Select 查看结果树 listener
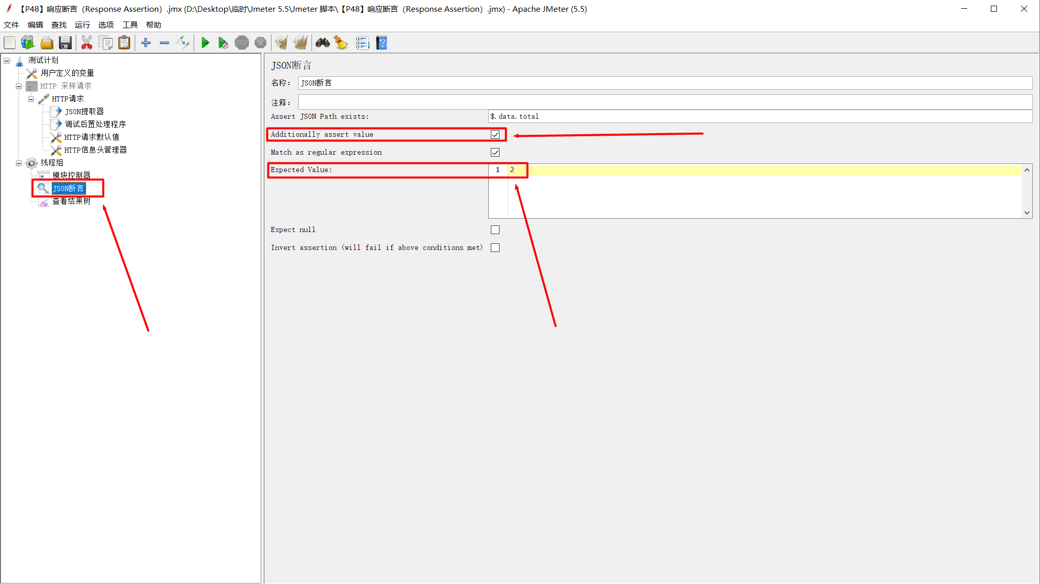 click(71, 201)
